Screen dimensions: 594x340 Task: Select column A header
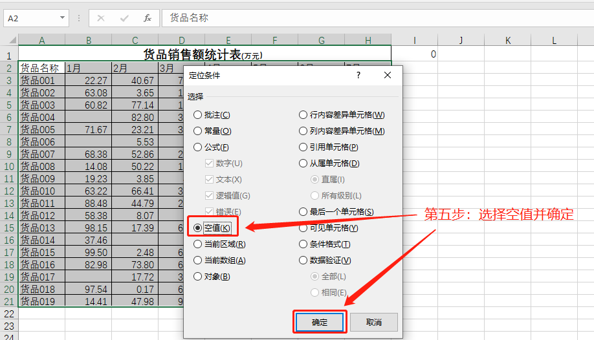tap(41, 40)
